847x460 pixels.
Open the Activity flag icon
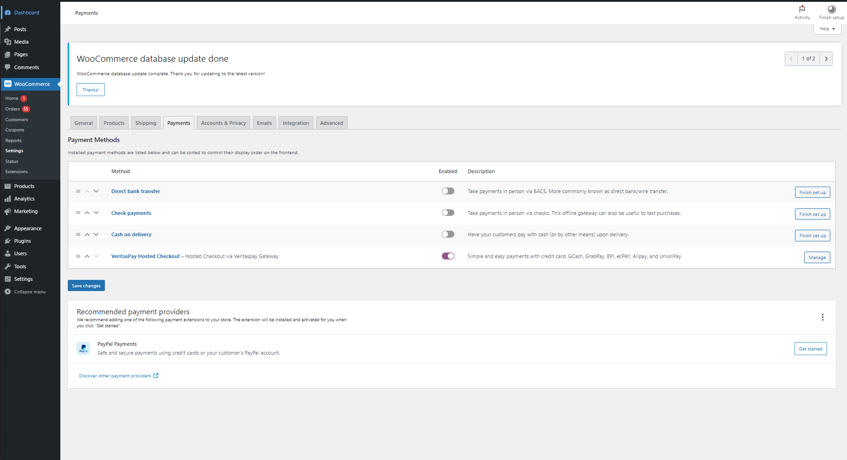(802, 9)
